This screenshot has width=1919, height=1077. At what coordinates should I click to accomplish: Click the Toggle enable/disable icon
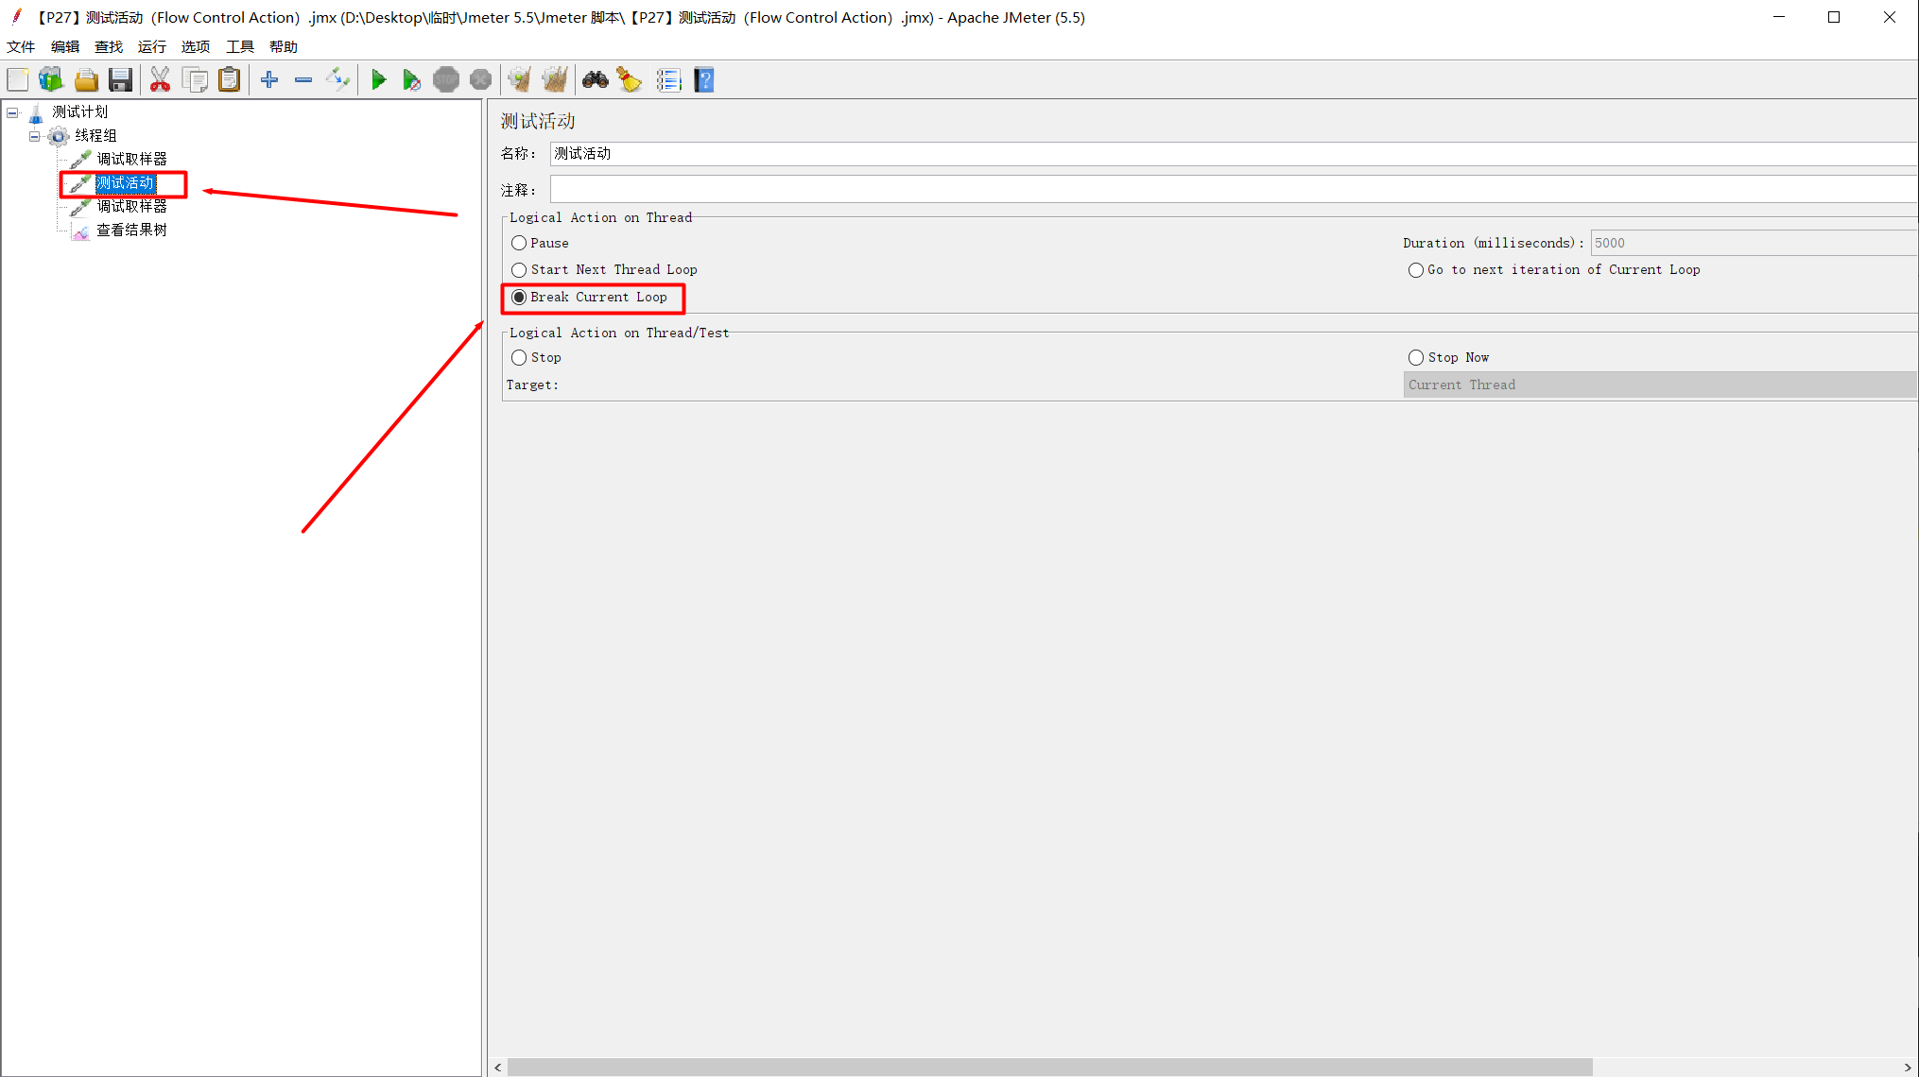tap(337, 80)
